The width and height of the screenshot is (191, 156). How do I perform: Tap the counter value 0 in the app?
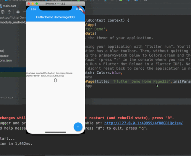coord(55,80)
